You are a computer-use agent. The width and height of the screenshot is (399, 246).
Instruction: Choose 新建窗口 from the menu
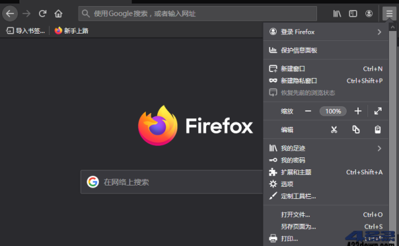326,69
